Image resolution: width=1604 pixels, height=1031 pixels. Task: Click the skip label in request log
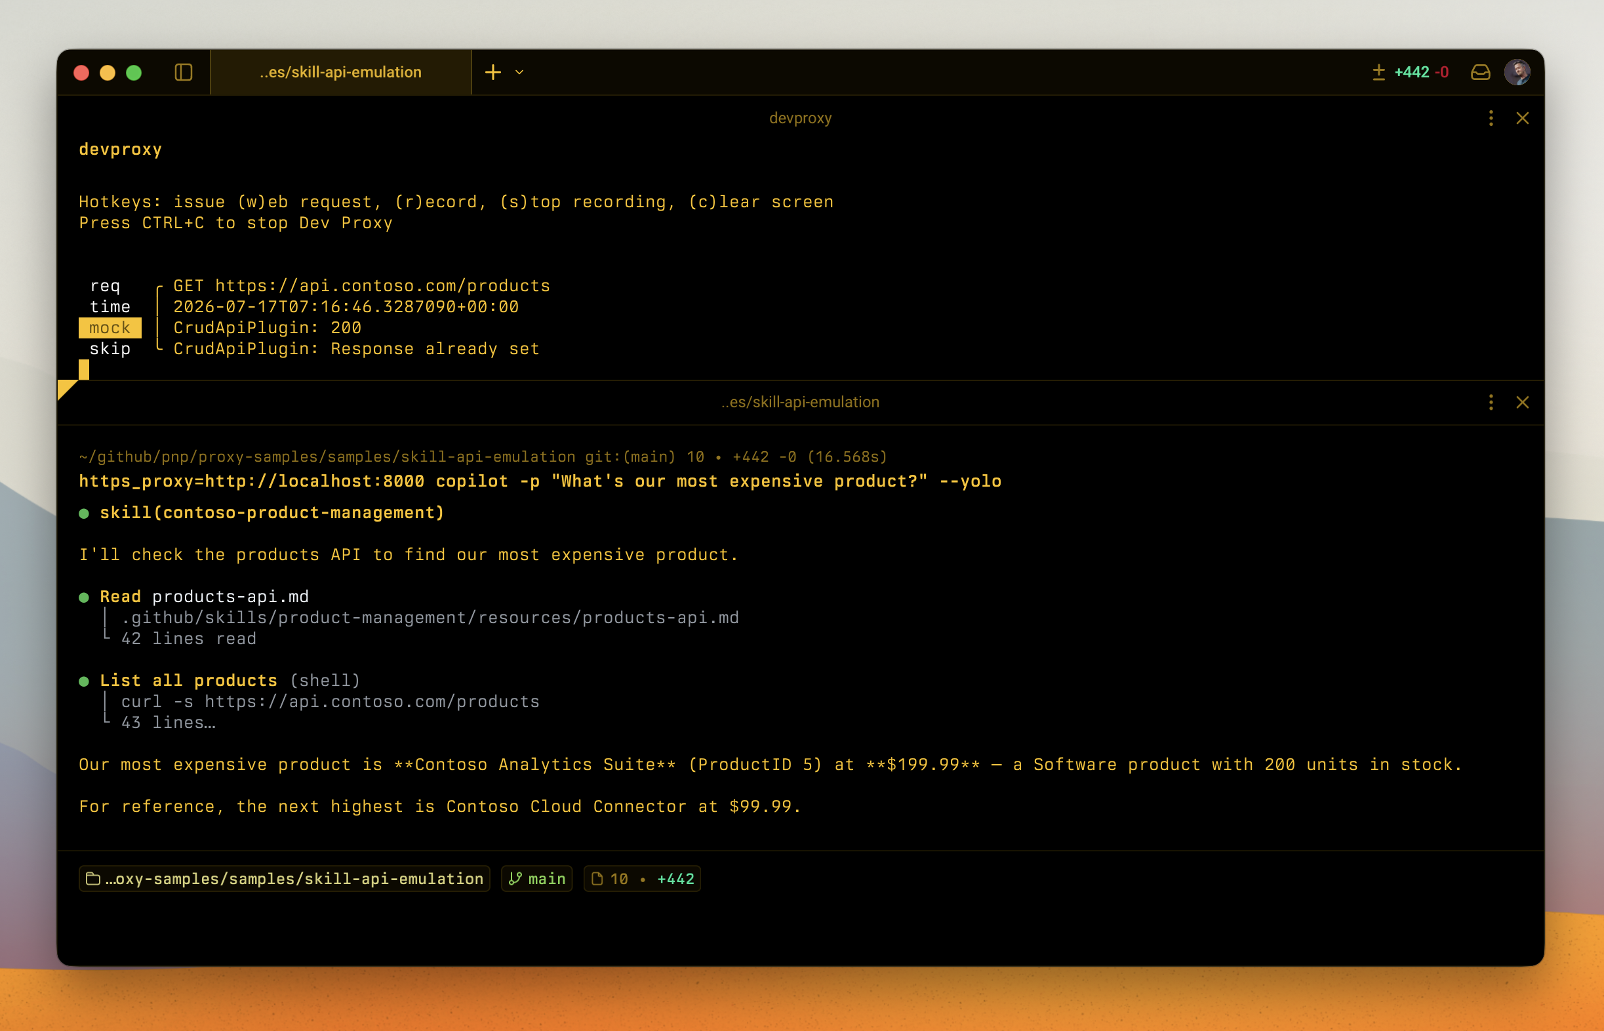click(110, 349)
